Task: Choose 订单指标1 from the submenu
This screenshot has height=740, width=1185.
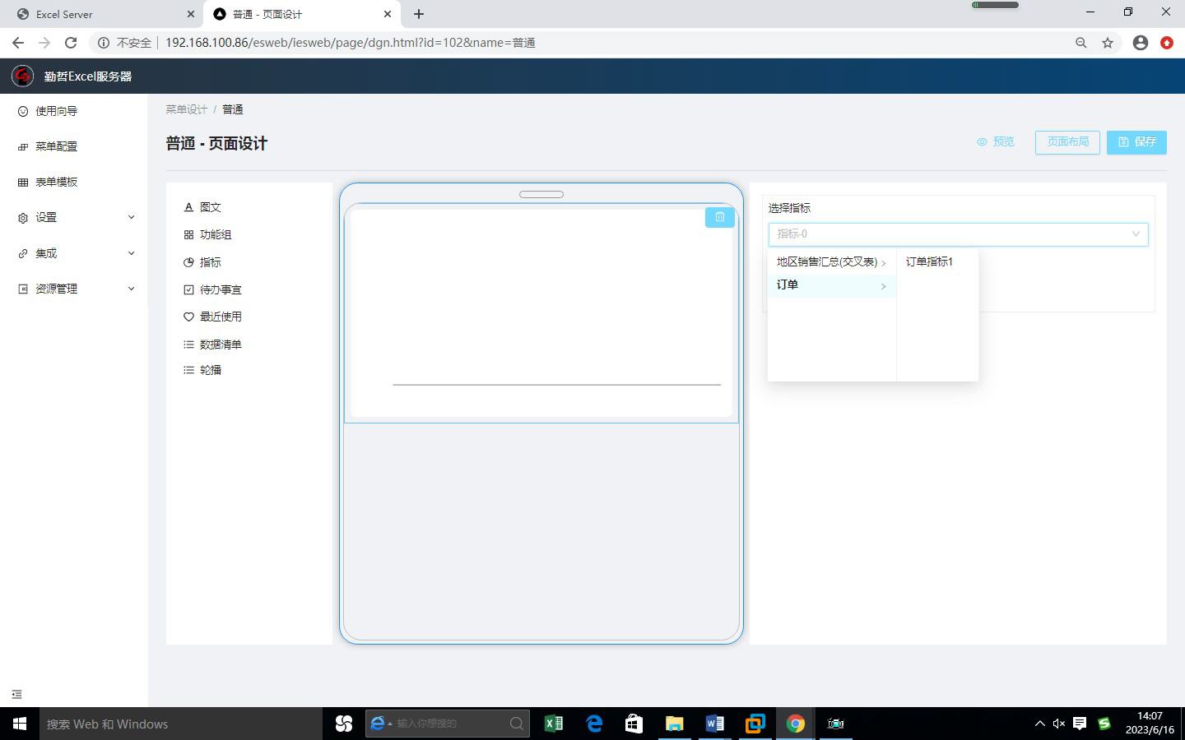Action: click(929, 262)
